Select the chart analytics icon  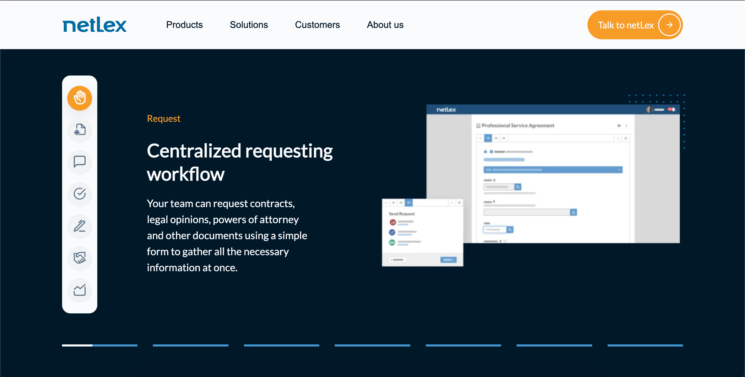[x=79, y=290]
